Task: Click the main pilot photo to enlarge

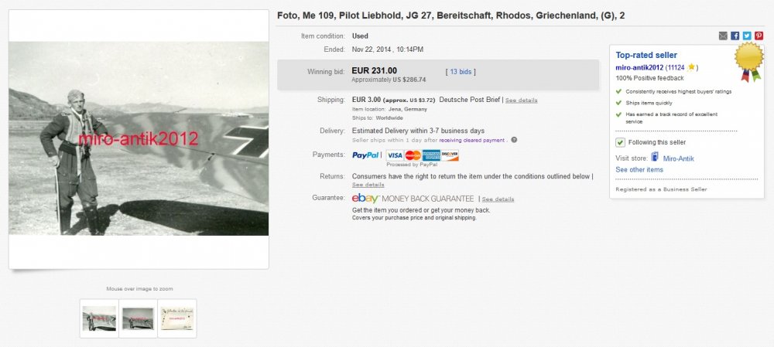Action: coord(139,138)
